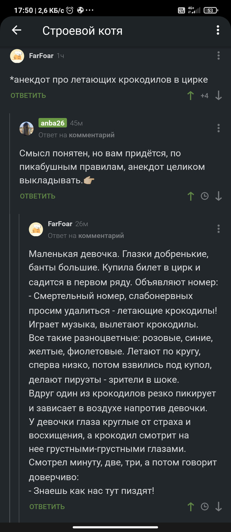Open the anba26 username badge
Image resolution: width=231 pixels, height=532 pixels.
coord(53,123)
